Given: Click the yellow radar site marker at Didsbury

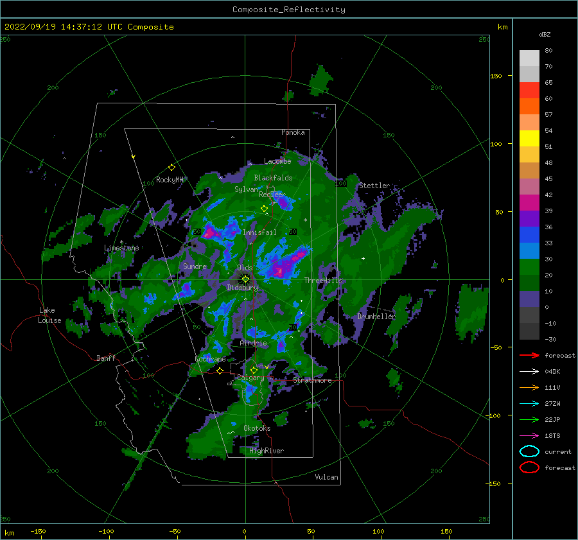Looking at the screenshot, I should pos(245,279).
